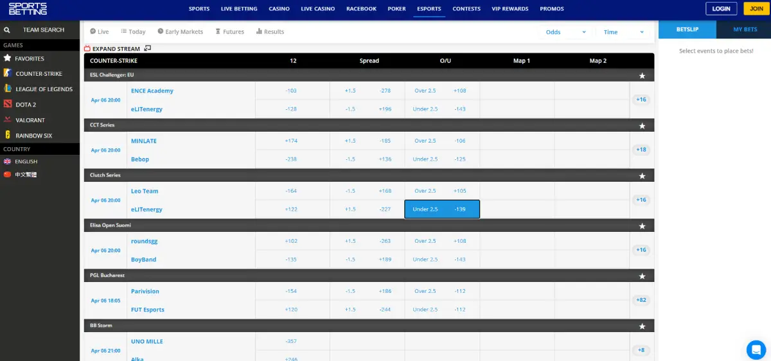
Task: Go to Sports in top navigation
Action: click(x=199, y=9)
